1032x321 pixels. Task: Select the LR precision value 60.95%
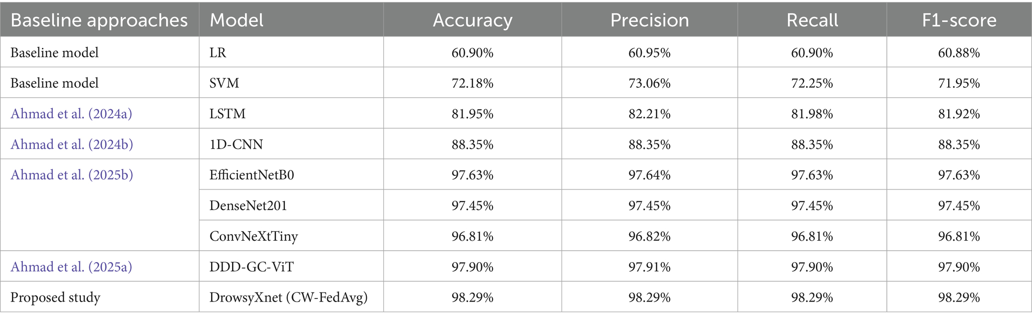649,53
